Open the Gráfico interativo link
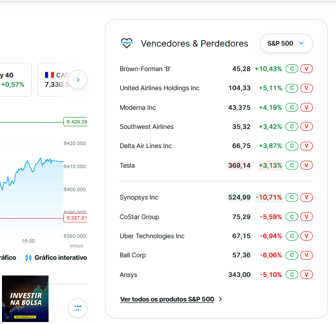 61,257
